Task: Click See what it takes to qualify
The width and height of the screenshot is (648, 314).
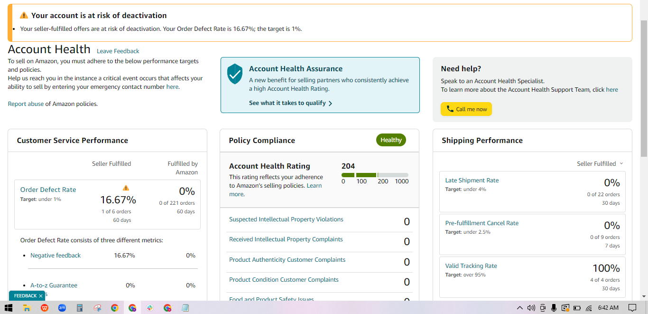Action: [x=290, y=103]
